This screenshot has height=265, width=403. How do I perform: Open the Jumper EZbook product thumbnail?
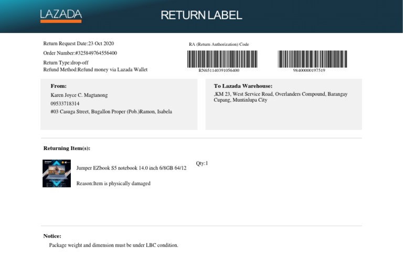pos(57,174)
